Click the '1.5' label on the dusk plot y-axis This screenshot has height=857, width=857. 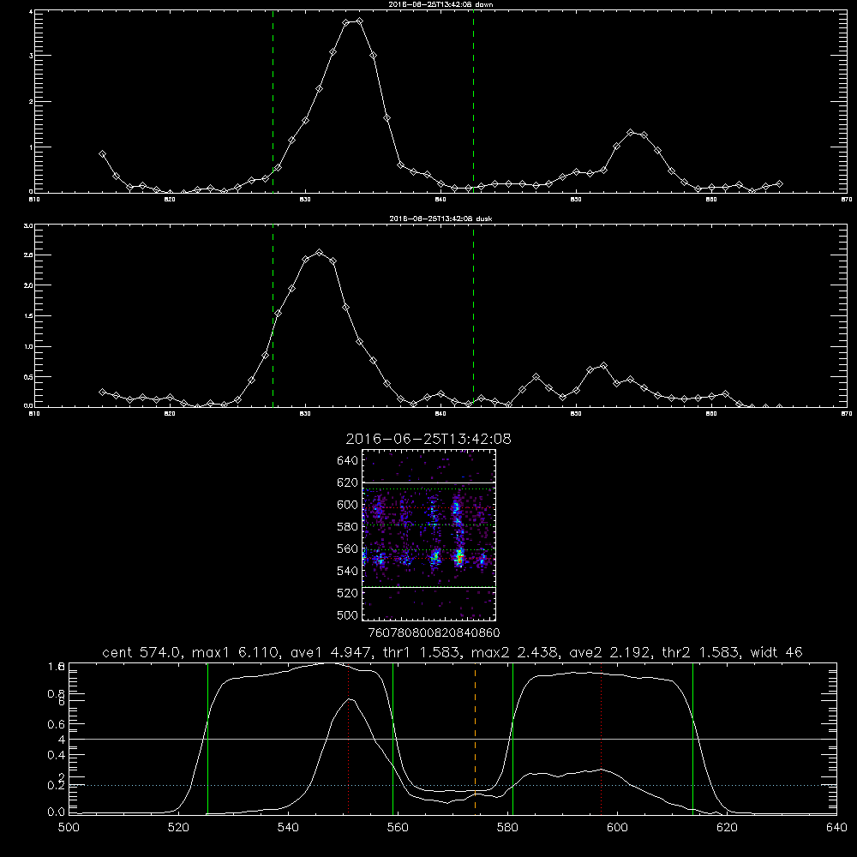click(29, 316)
